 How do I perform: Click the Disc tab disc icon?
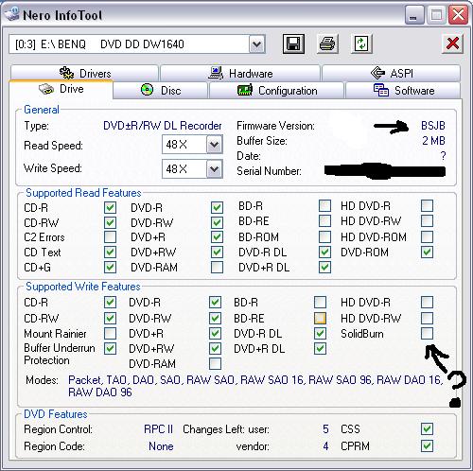147,90
